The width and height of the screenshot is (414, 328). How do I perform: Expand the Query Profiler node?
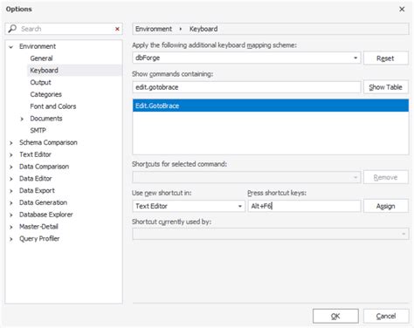[x=11, y=239]
